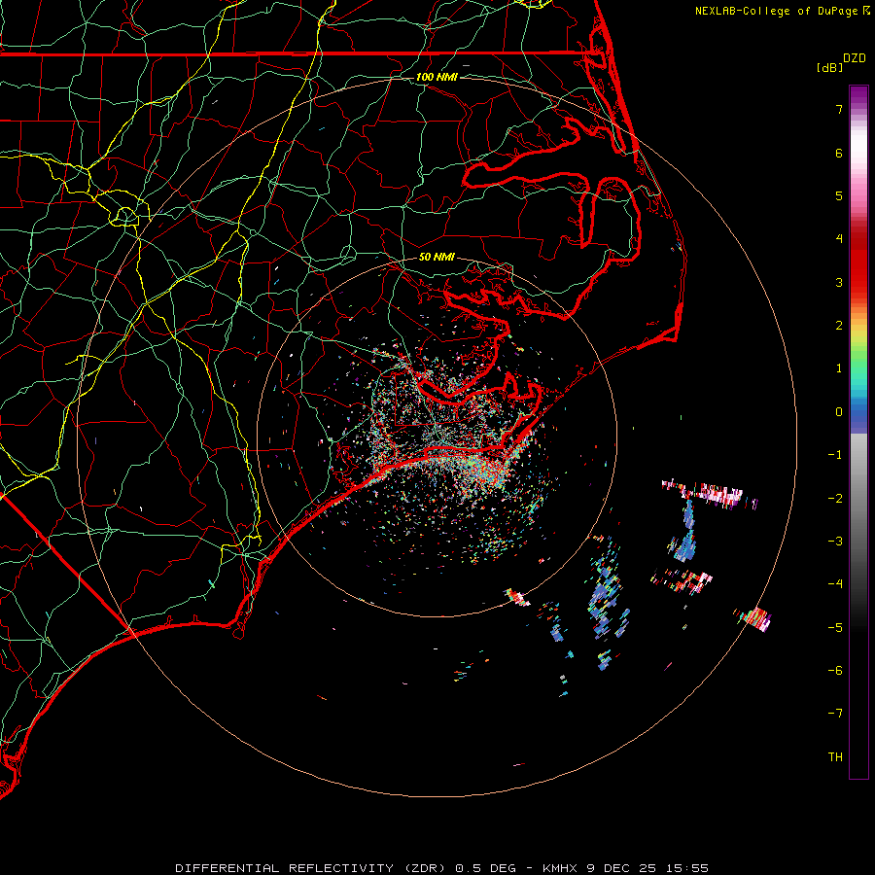Click the "3" value on color scale
The height and width of the screenshot is (875, 875).
(839, 282)
